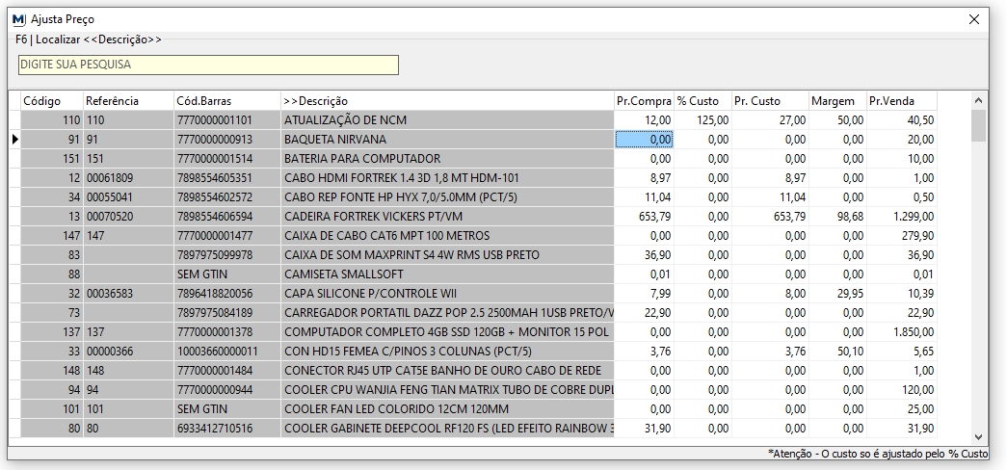Click the Pr.Compra column header
1007x470 pixels.
[x=643, y=101]
